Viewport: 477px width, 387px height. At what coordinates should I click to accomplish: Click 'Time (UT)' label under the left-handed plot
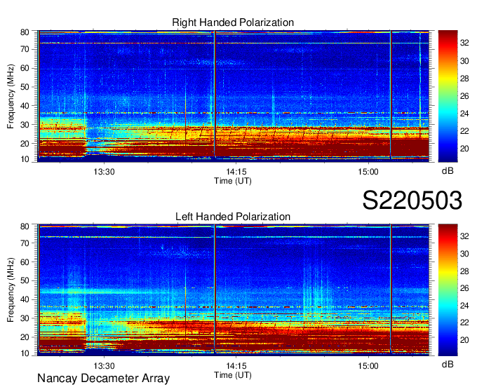(x=233, y=375)
